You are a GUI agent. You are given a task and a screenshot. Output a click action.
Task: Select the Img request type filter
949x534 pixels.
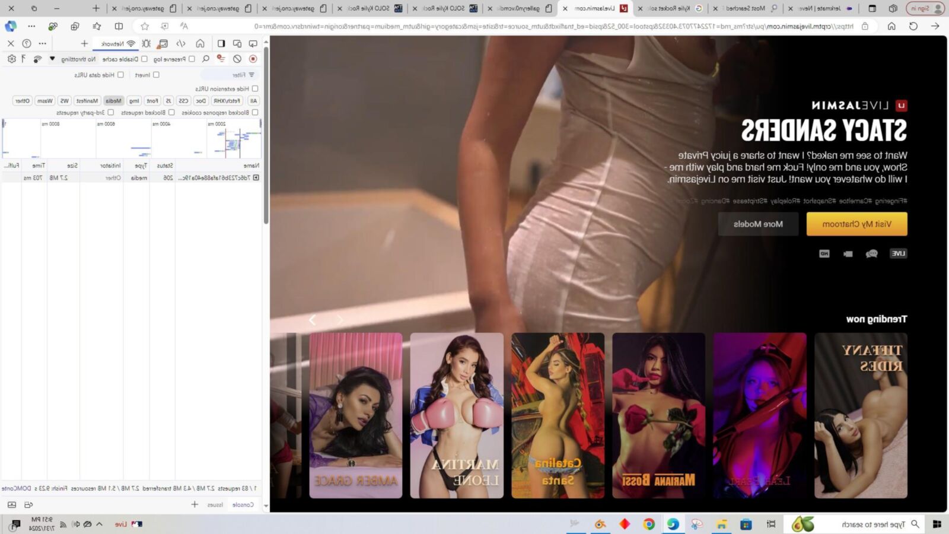(x=135, y=101)
